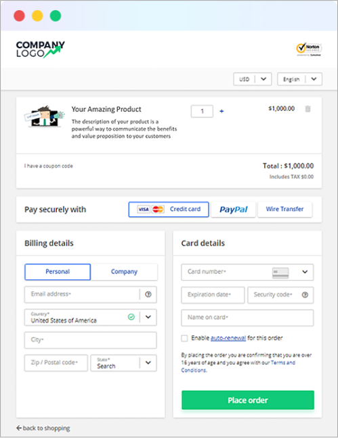The image size is (338, 438).
Task: Increase quantity with the plus icon
Action: (221, 111)
